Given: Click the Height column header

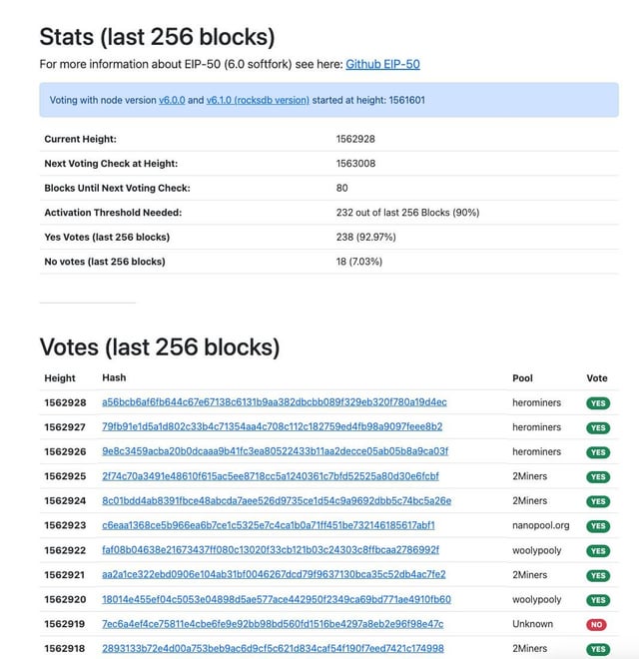Looking at the screenshot, I should pos(60,377).
